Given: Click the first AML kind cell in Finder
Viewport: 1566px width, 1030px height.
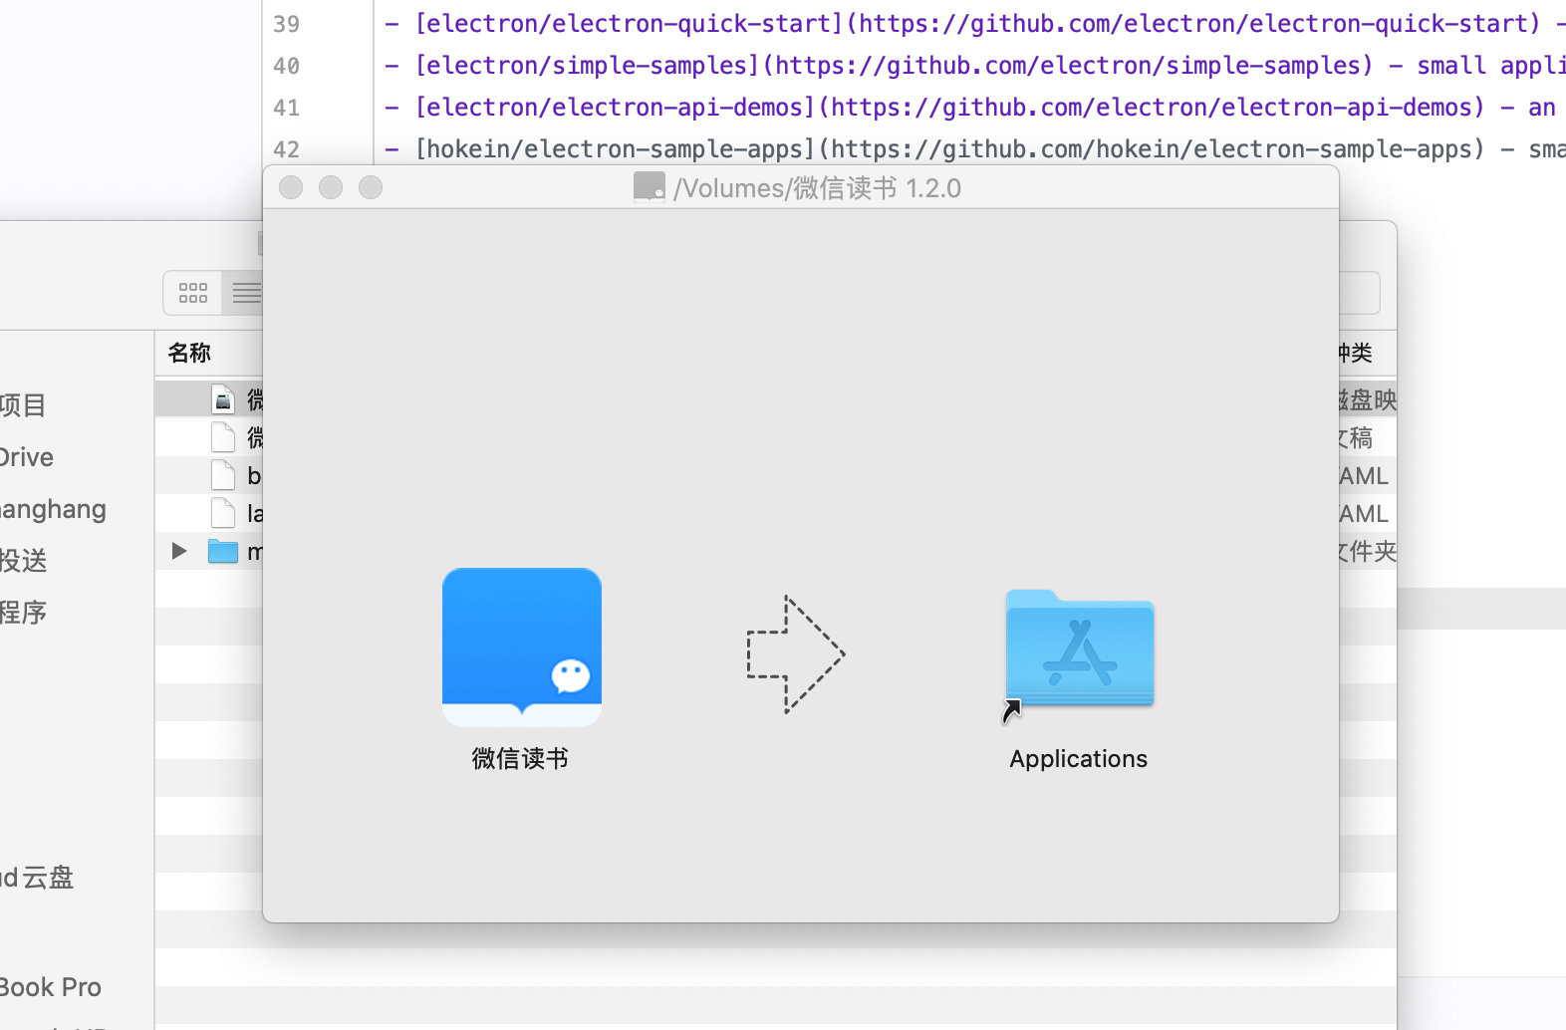Looking at the screenshot, I should 1364,476.
